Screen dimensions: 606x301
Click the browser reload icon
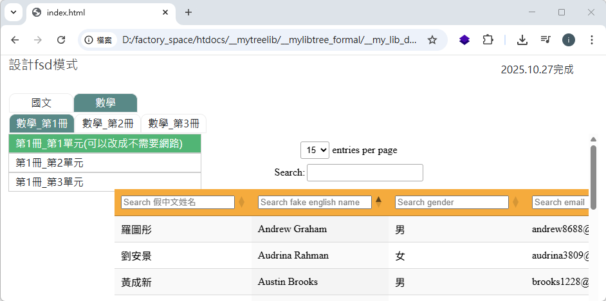(x=61, y=40)
